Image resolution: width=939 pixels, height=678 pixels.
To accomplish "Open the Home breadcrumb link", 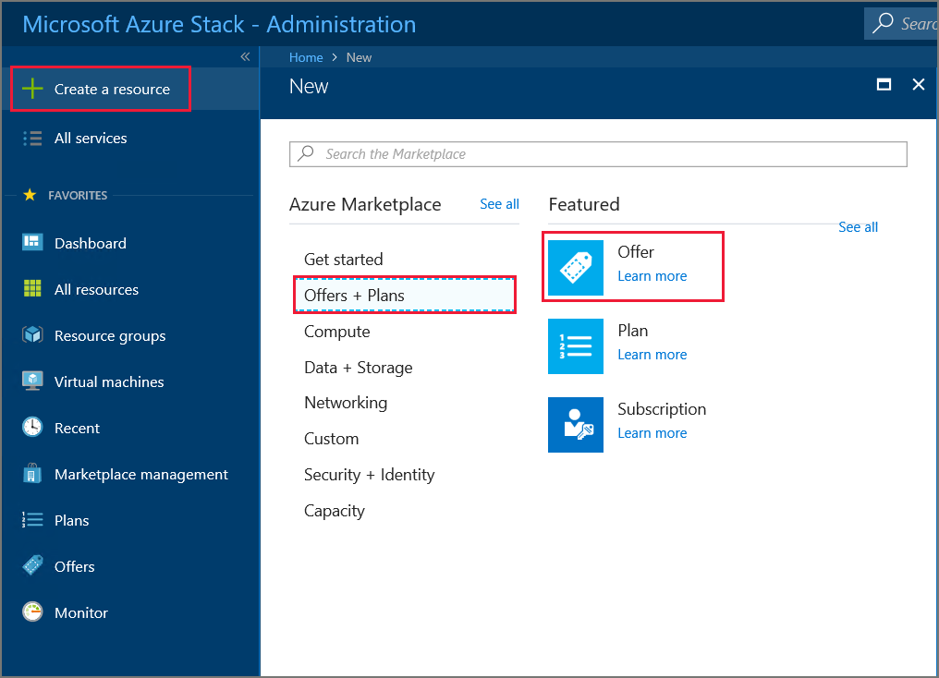I will click(306, 56).
